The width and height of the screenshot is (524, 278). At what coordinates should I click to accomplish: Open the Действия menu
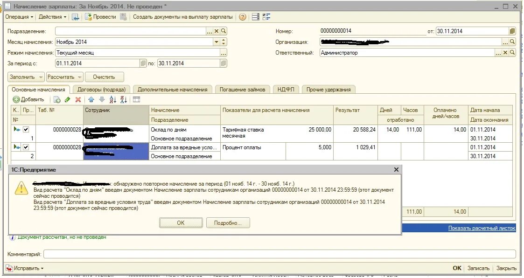click(x=52, y=17)
